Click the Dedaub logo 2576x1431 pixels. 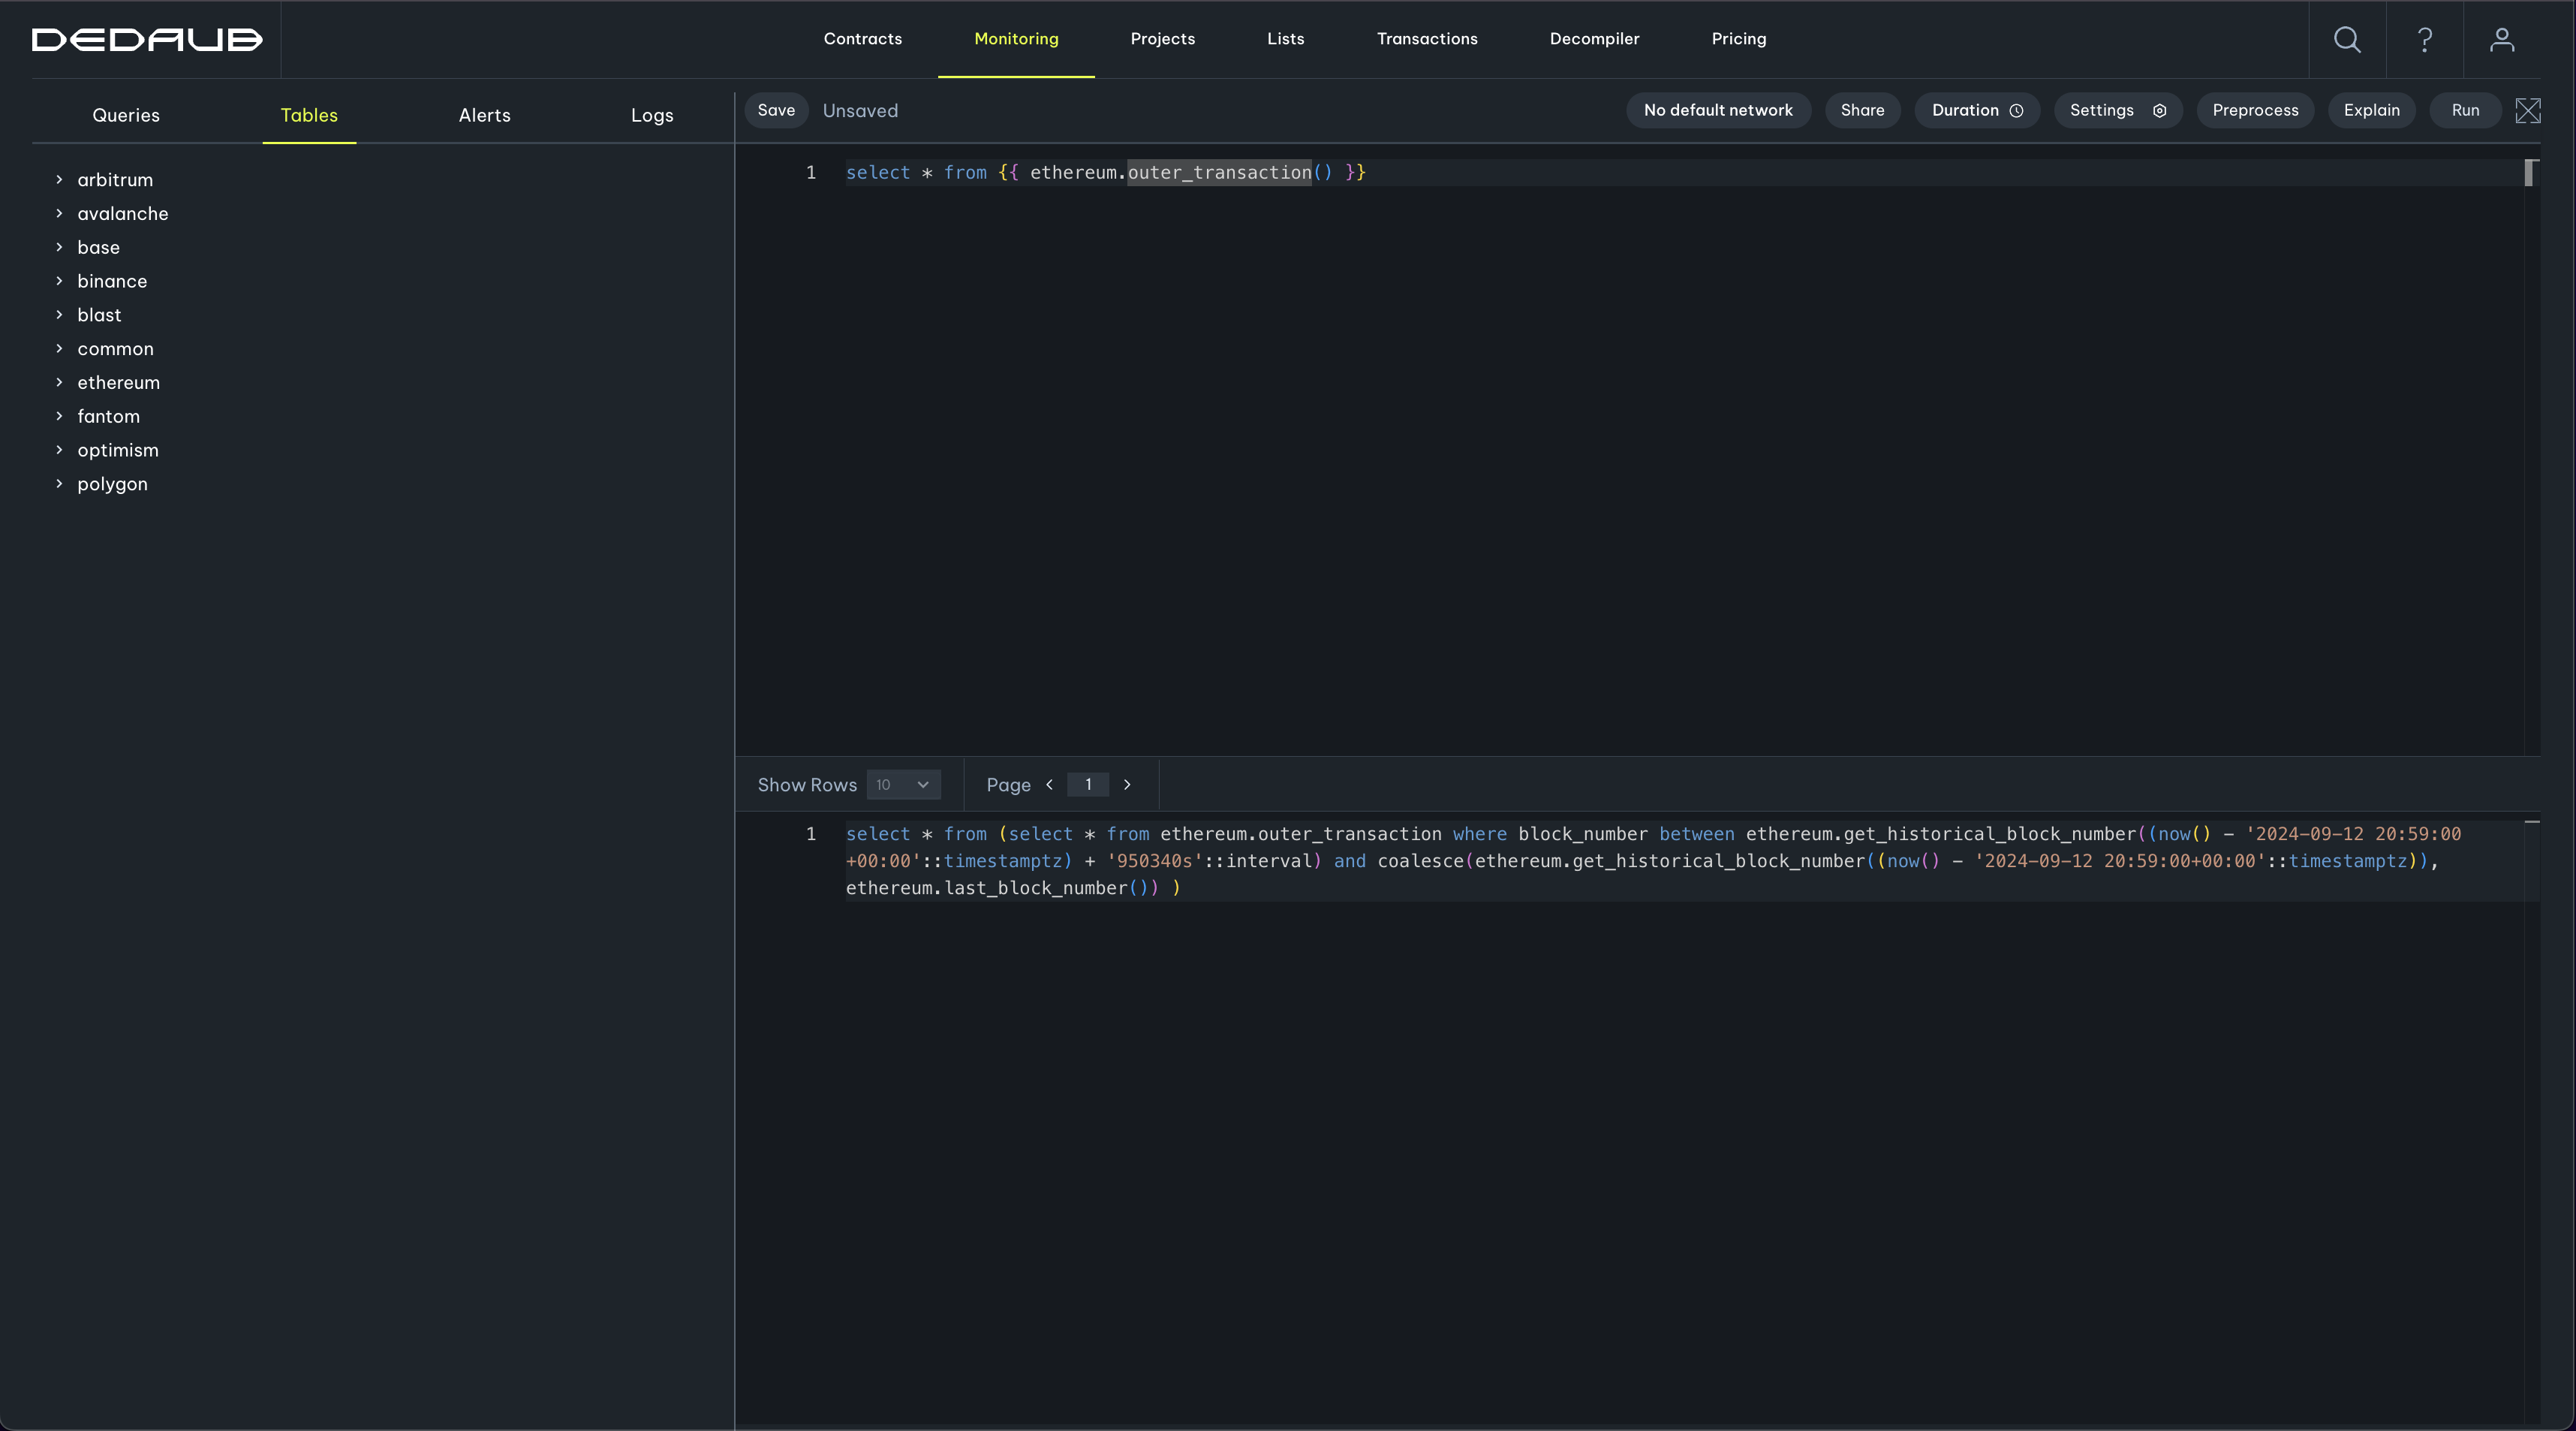147,39
